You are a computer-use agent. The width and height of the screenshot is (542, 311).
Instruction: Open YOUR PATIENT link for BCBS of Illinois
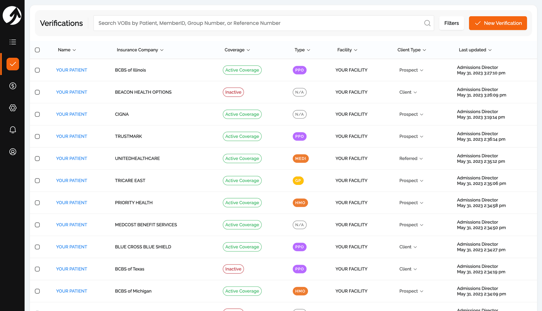click(x=72, y=70)
